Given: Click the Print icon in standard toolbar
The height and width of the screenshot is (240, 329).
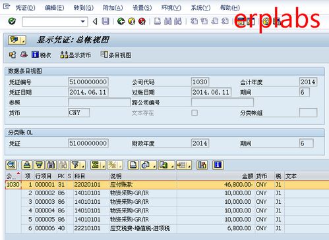Looking at the screenshot, I should tap(158, 21).
